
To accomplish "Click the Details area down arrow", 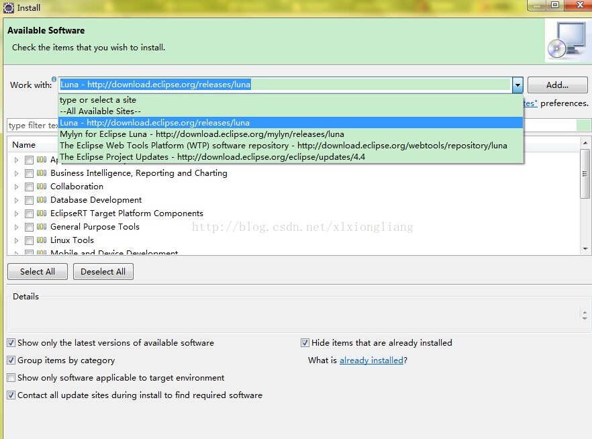I will [x=585, y=318].
